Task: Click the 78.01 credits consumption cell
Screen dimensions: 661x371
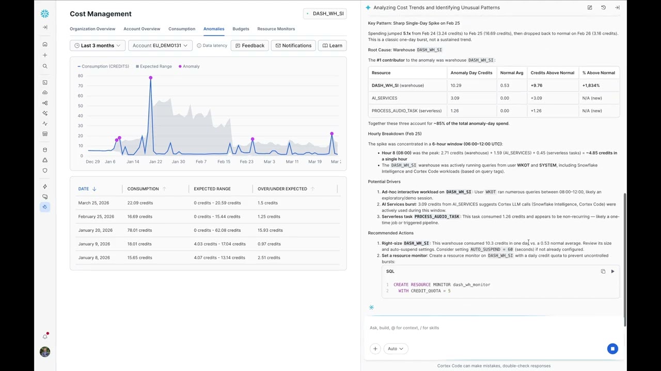Action: pyautogui.click(x=139, y=230)
